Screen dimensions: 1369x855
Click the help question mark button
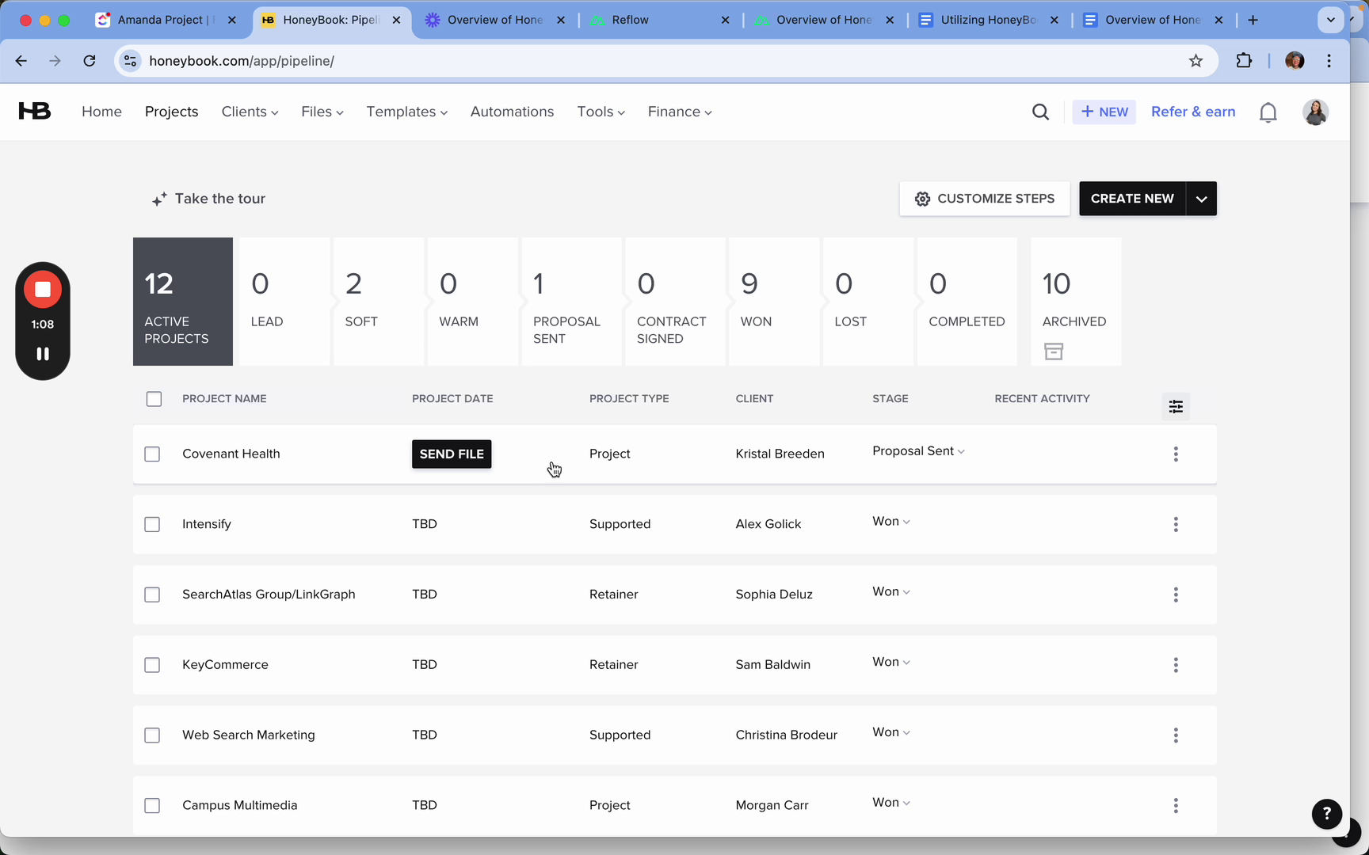pos(1326,813)
